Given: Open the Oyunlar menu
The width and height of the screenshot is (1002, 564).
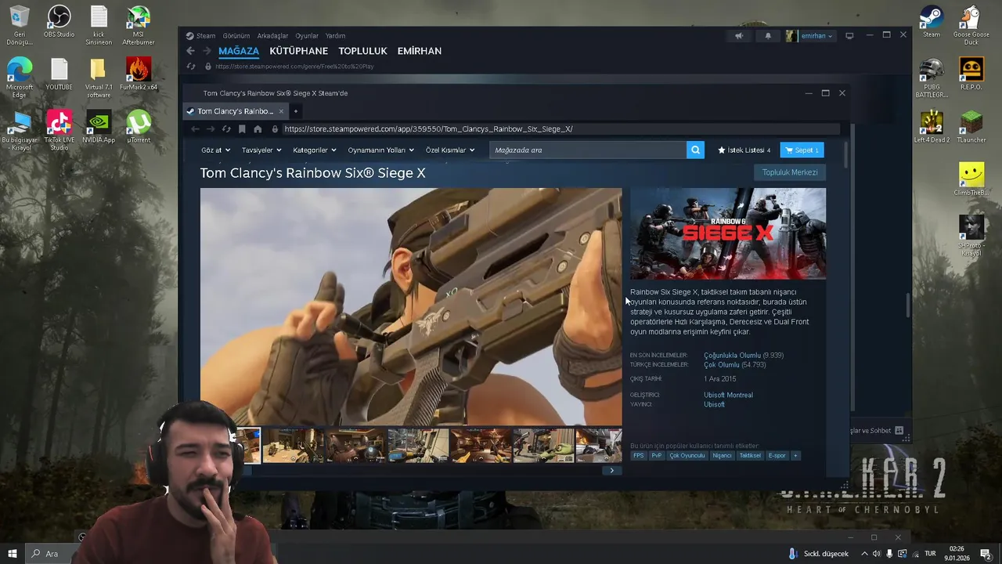Looking at the screenshot, I should pyautogui.click(x=307, y=35).
